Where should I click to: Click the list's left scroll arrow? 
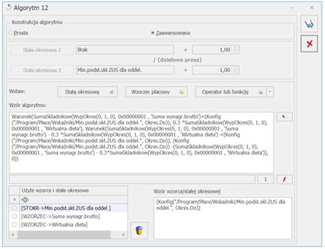[x=13, y=235]
